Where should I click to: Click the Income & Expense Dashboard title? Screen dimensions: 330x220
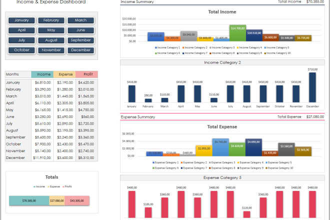[51, 2]
